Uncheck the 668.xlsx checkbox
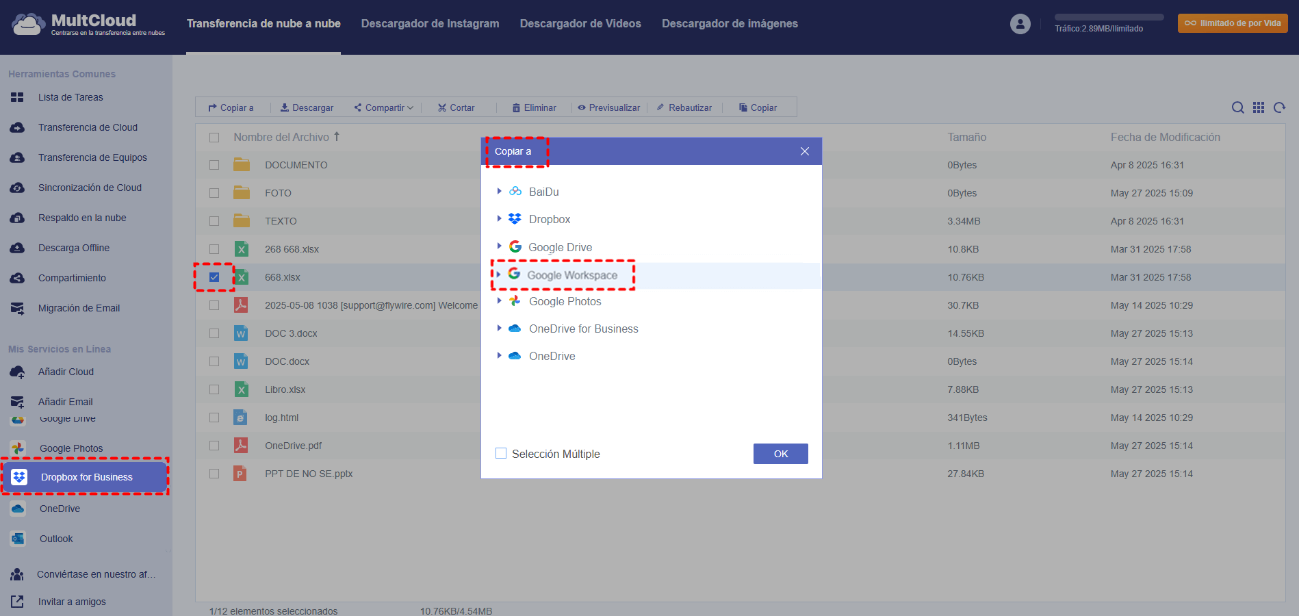This screenshot has height=616, width=1299. [214, 277]
